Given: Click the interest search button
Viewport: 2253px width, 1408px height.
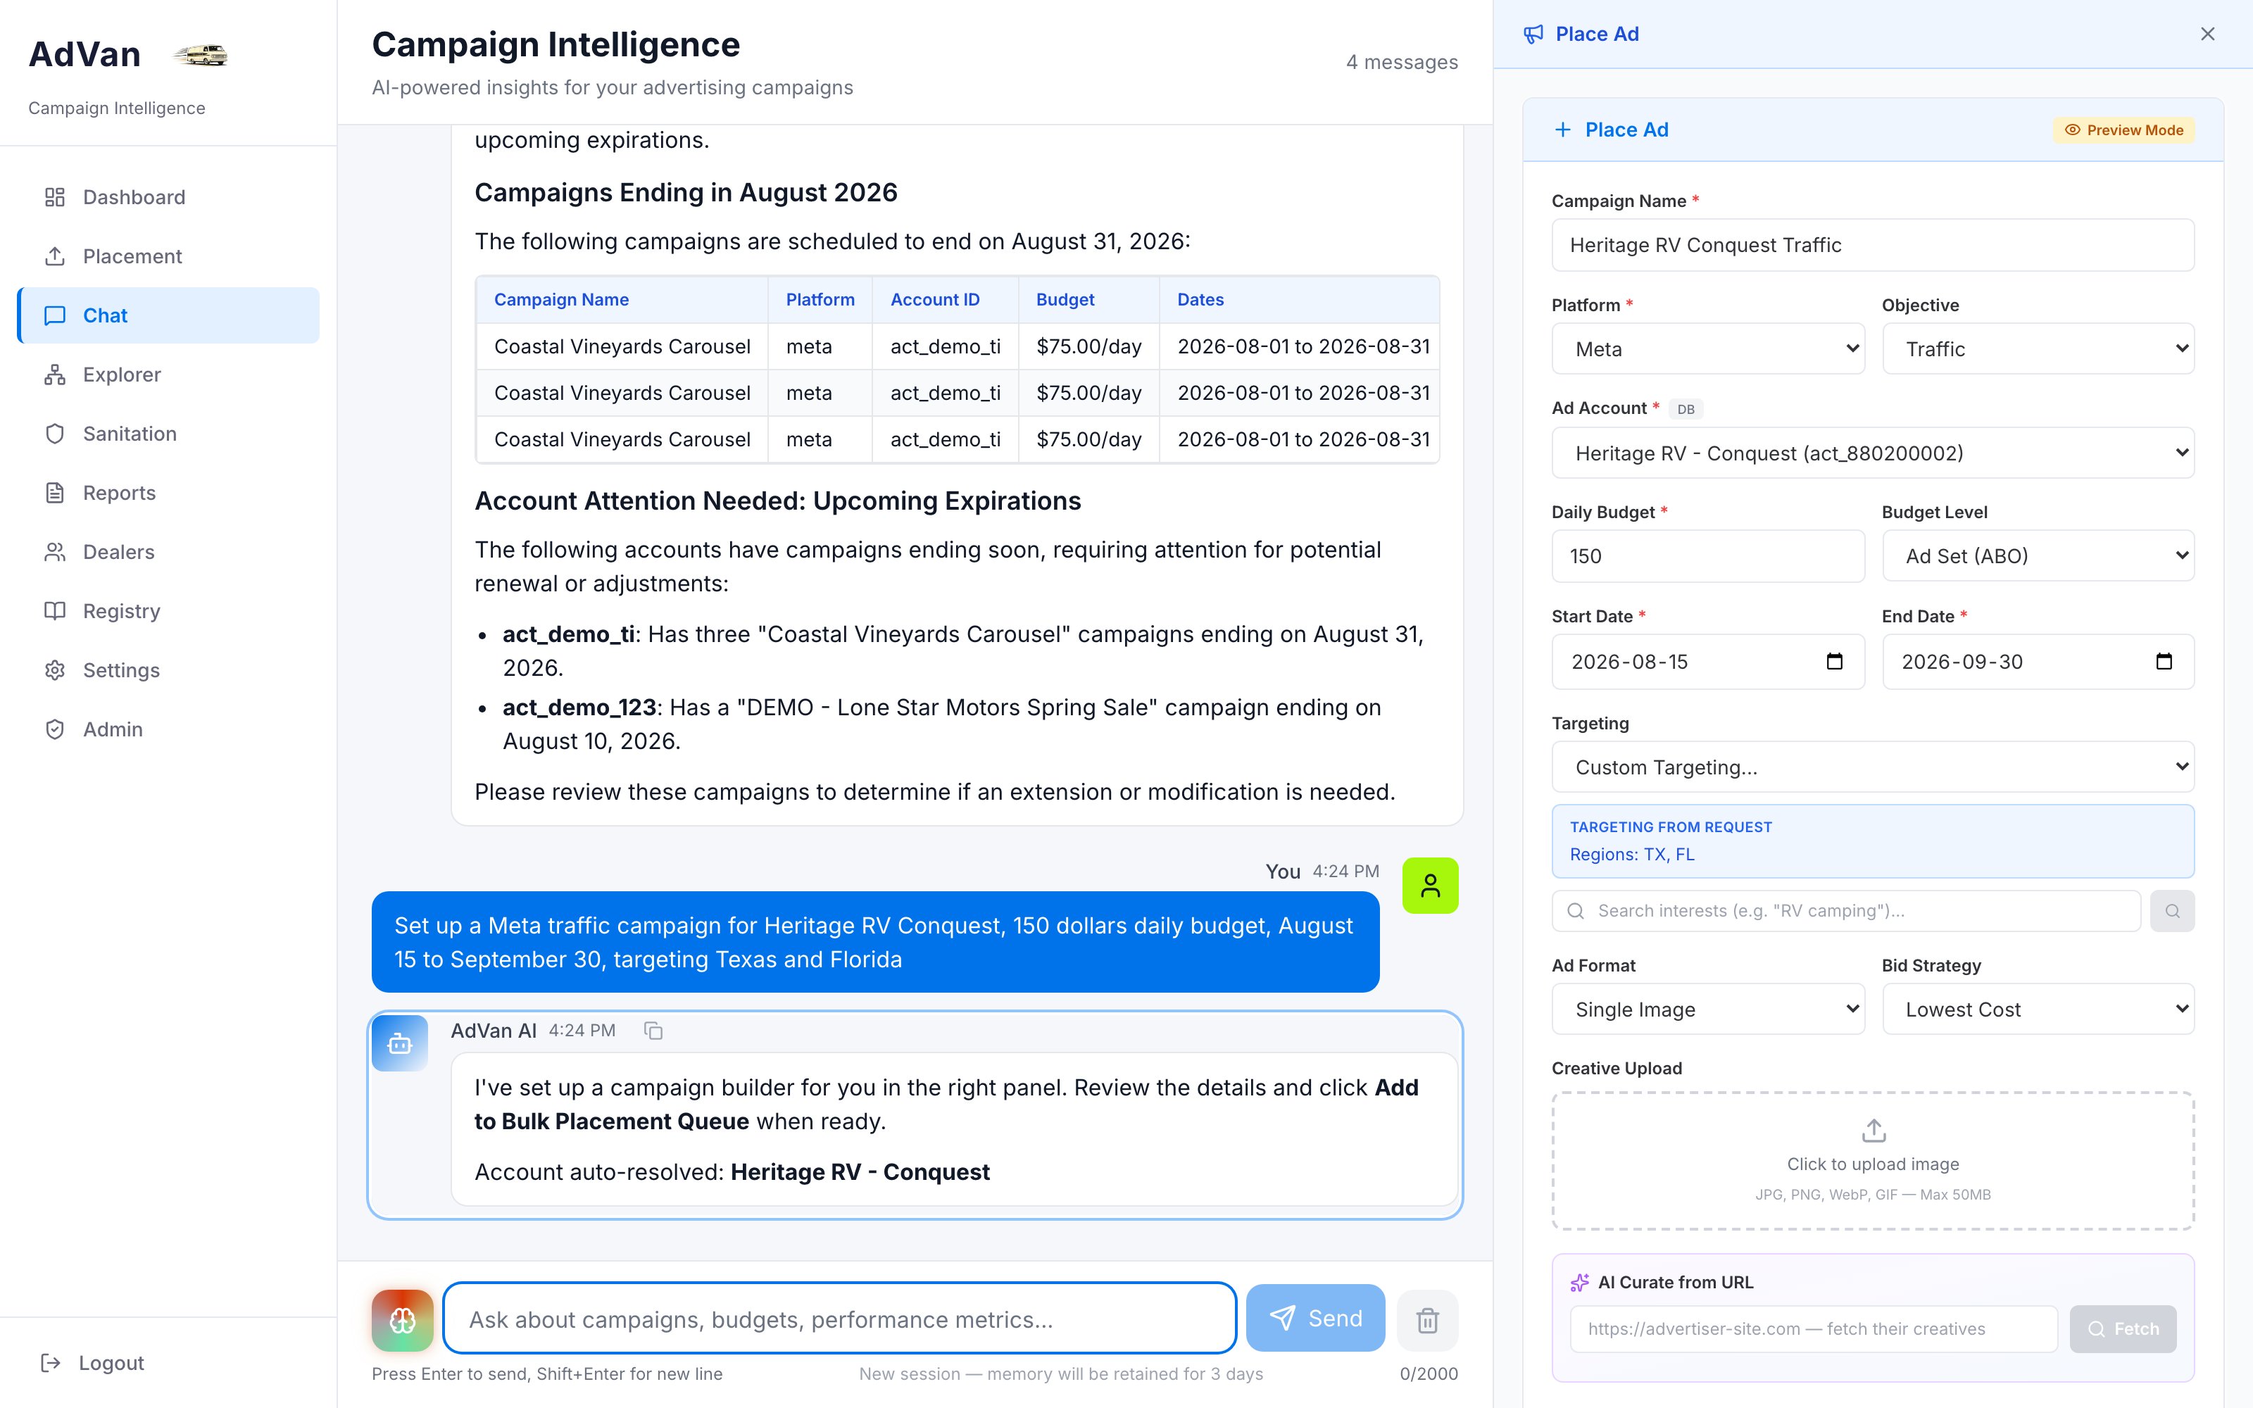Looking at the screenshot, I should coord(2172,911).
